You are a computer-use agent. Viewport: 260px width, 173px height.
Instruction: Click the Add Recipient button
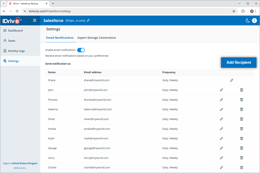click(239, 63)
